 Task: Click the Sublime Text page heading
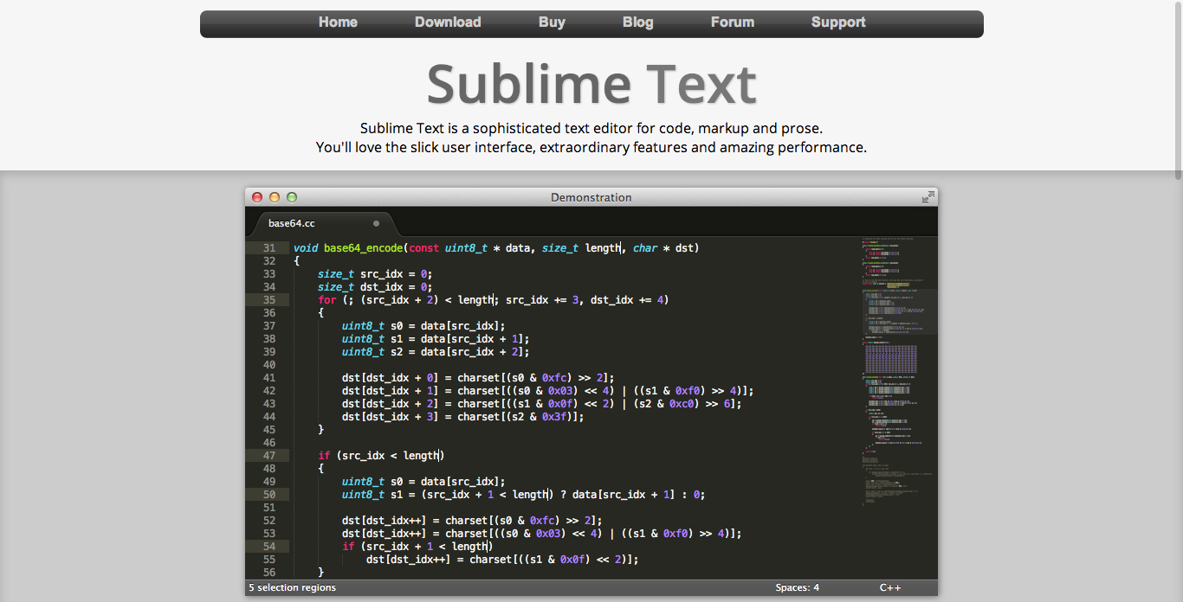591,84
